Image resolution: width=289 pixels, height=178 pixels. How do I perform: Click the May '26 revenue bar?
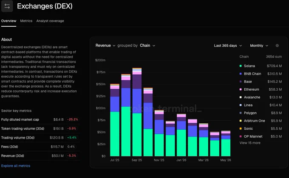(x=226, y=143)
